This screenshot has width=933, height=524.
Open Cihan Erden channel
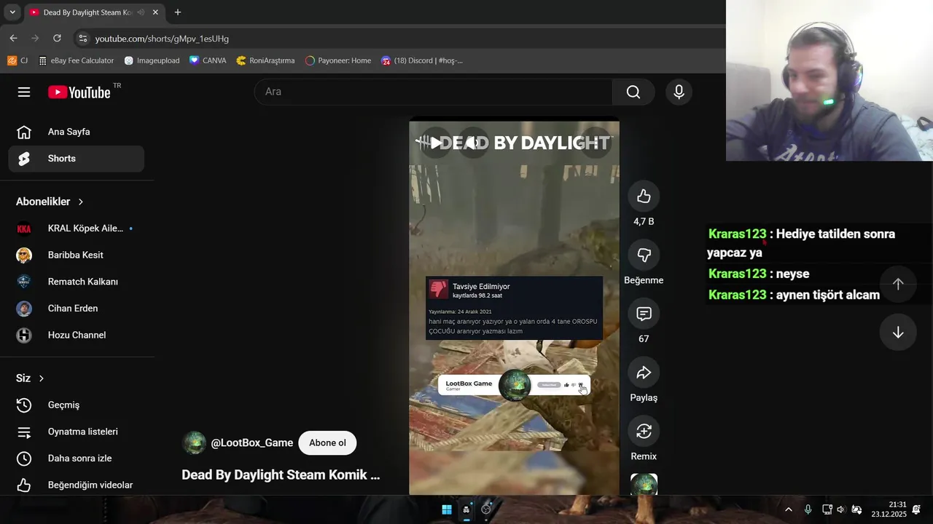77,309
